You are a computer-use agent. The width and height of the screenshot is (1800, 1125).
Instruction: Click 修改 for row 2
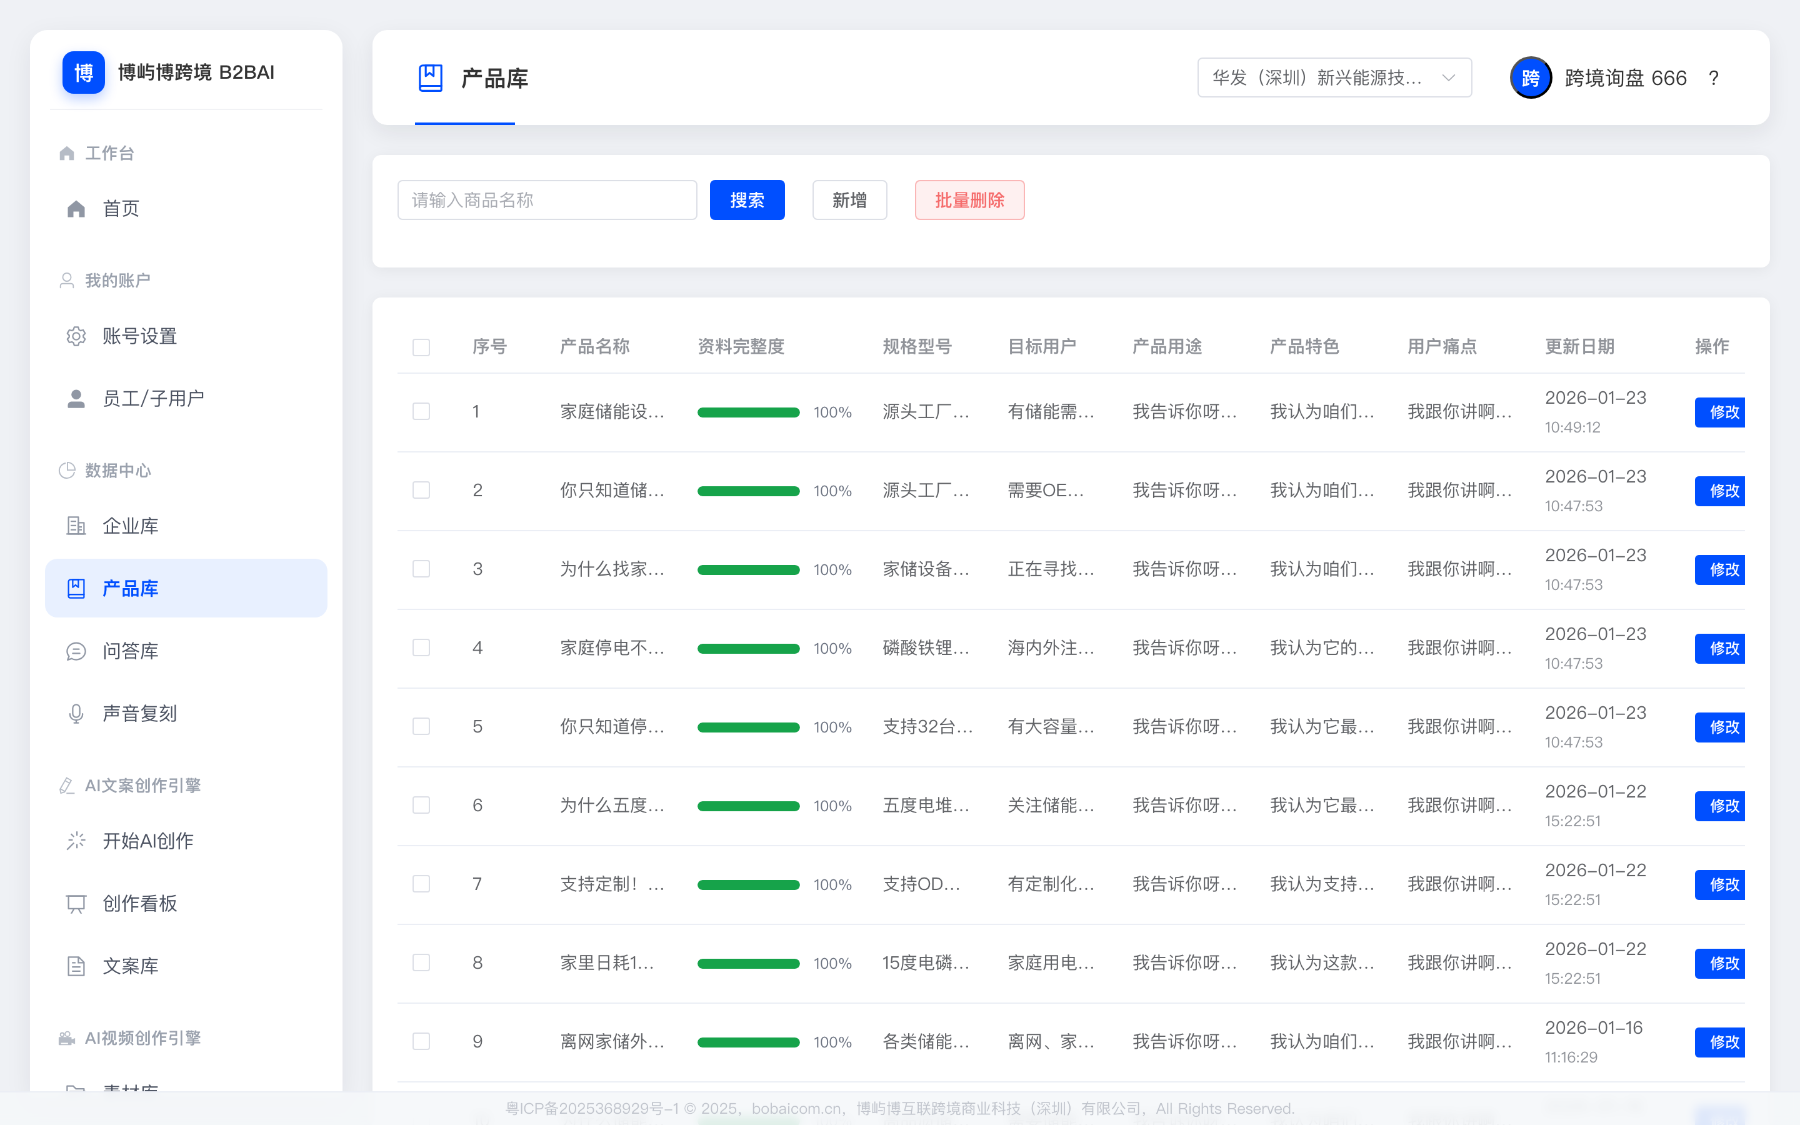[1719, 491]
